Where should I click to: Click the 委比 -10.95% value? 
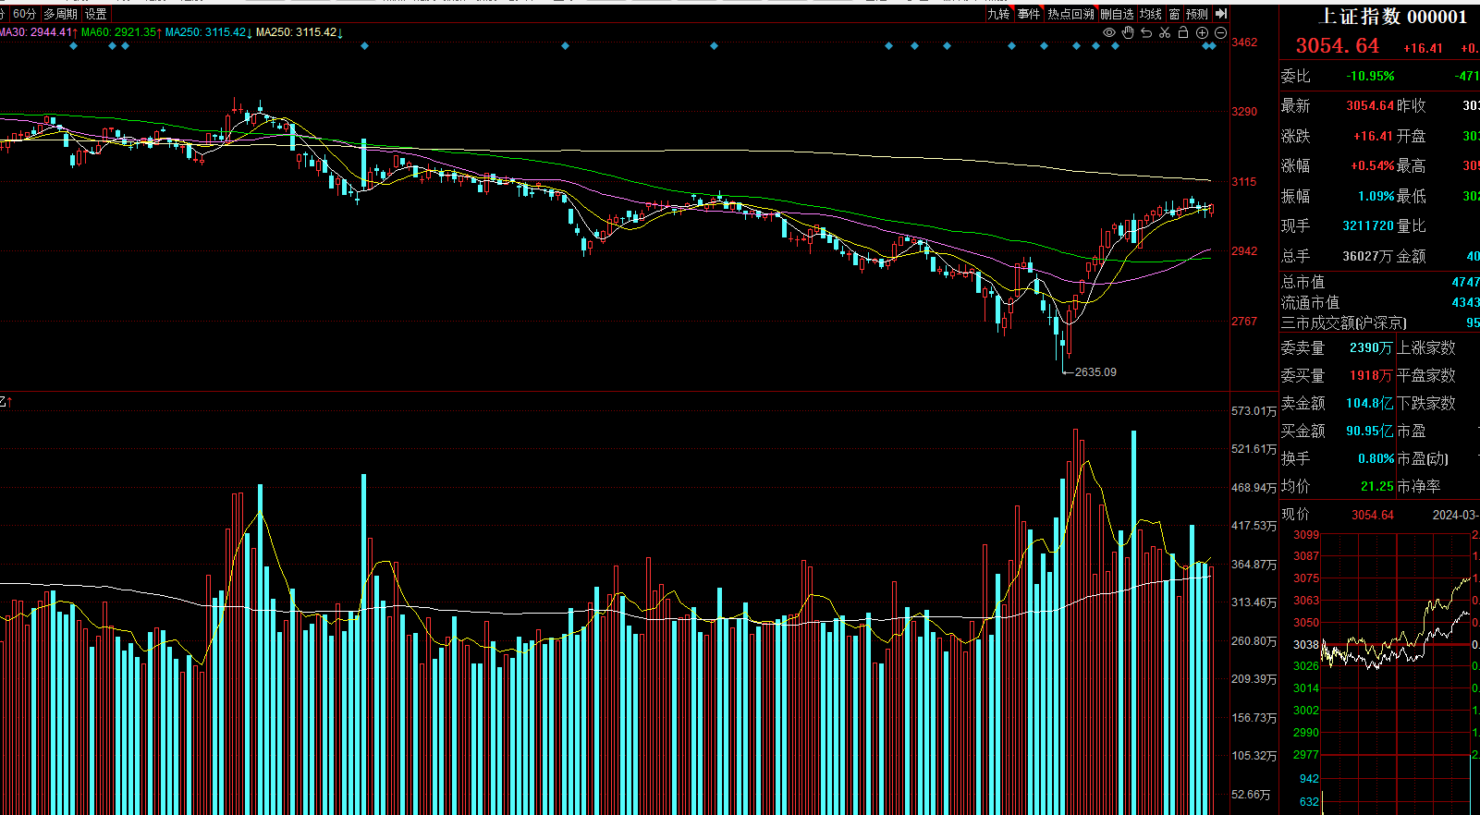[x=1370, y=76]
